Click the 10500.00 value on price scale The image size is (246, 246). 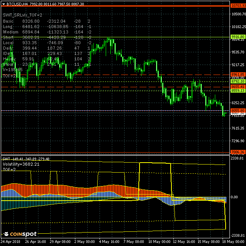(238, 14)
